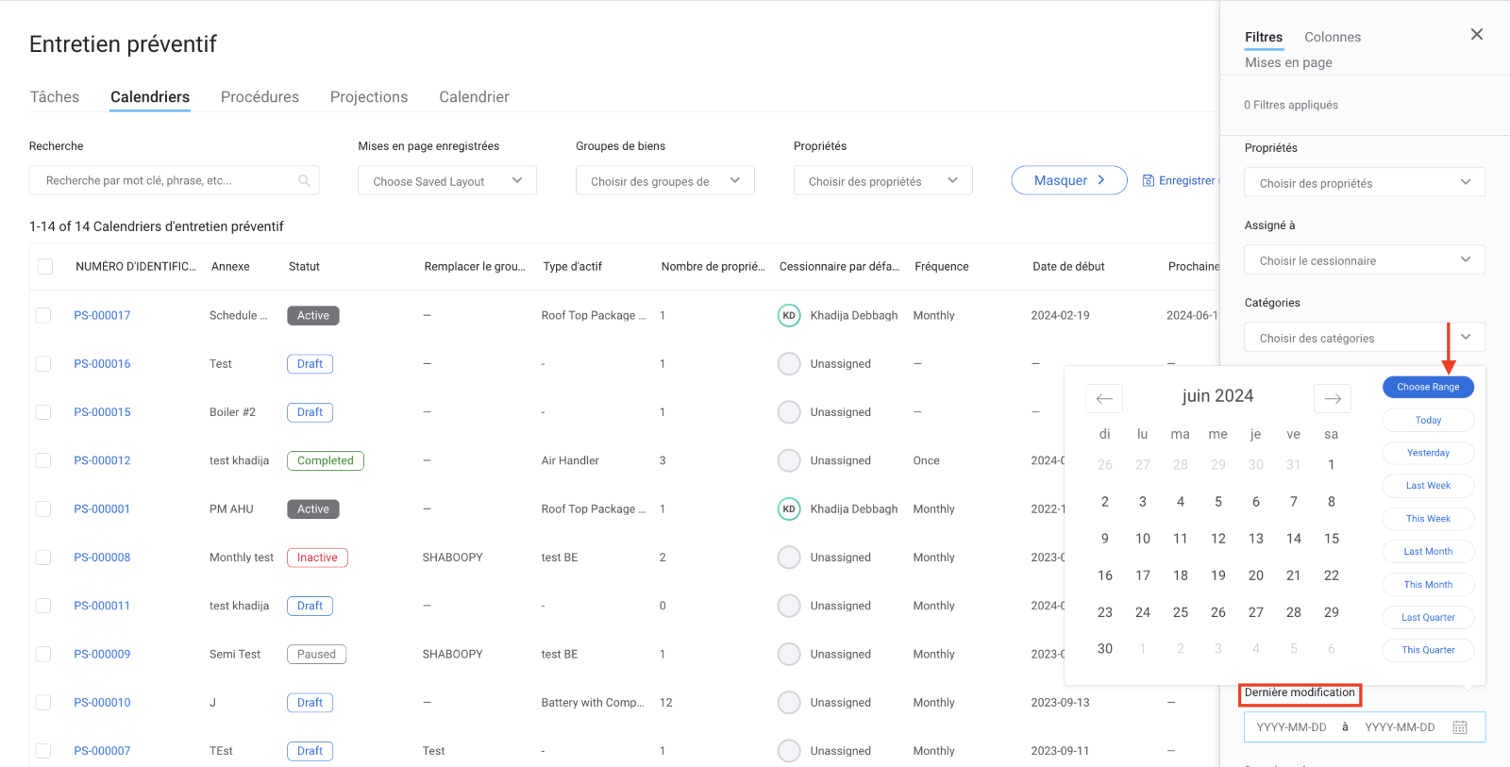1510x767 pixels.
Task: Click the search magnifier icon in Recherche
Action: point(304,180)
